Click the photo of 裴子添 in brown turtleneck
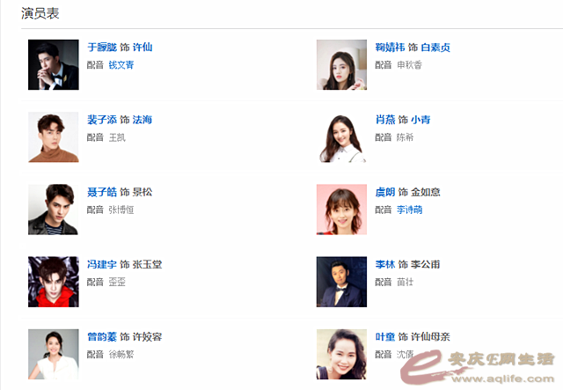Screen dimensions: 563x390 [x=54, y=137]
